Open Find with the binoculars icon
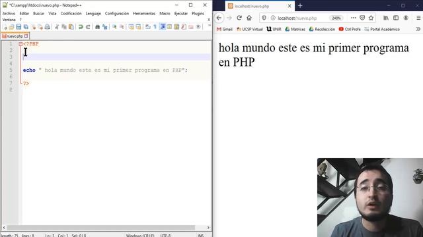Screen dimensions: 423x237 point(98,27)
